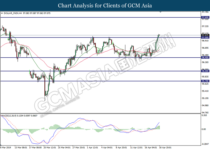Open the DOLLAR_INDX,H4 symbol dropdown arrow
This screenshot has height=150, width=210.
(2, 13)
